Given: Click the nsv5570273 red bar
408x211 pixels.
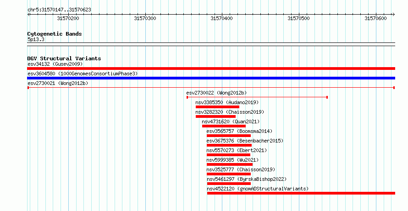Looking at the screenshot, I should tap(228, 155).
